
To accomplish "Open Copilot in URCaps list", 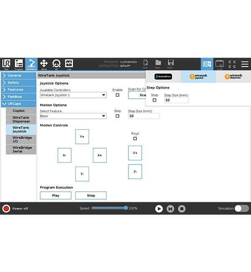I will click(21, 110).
